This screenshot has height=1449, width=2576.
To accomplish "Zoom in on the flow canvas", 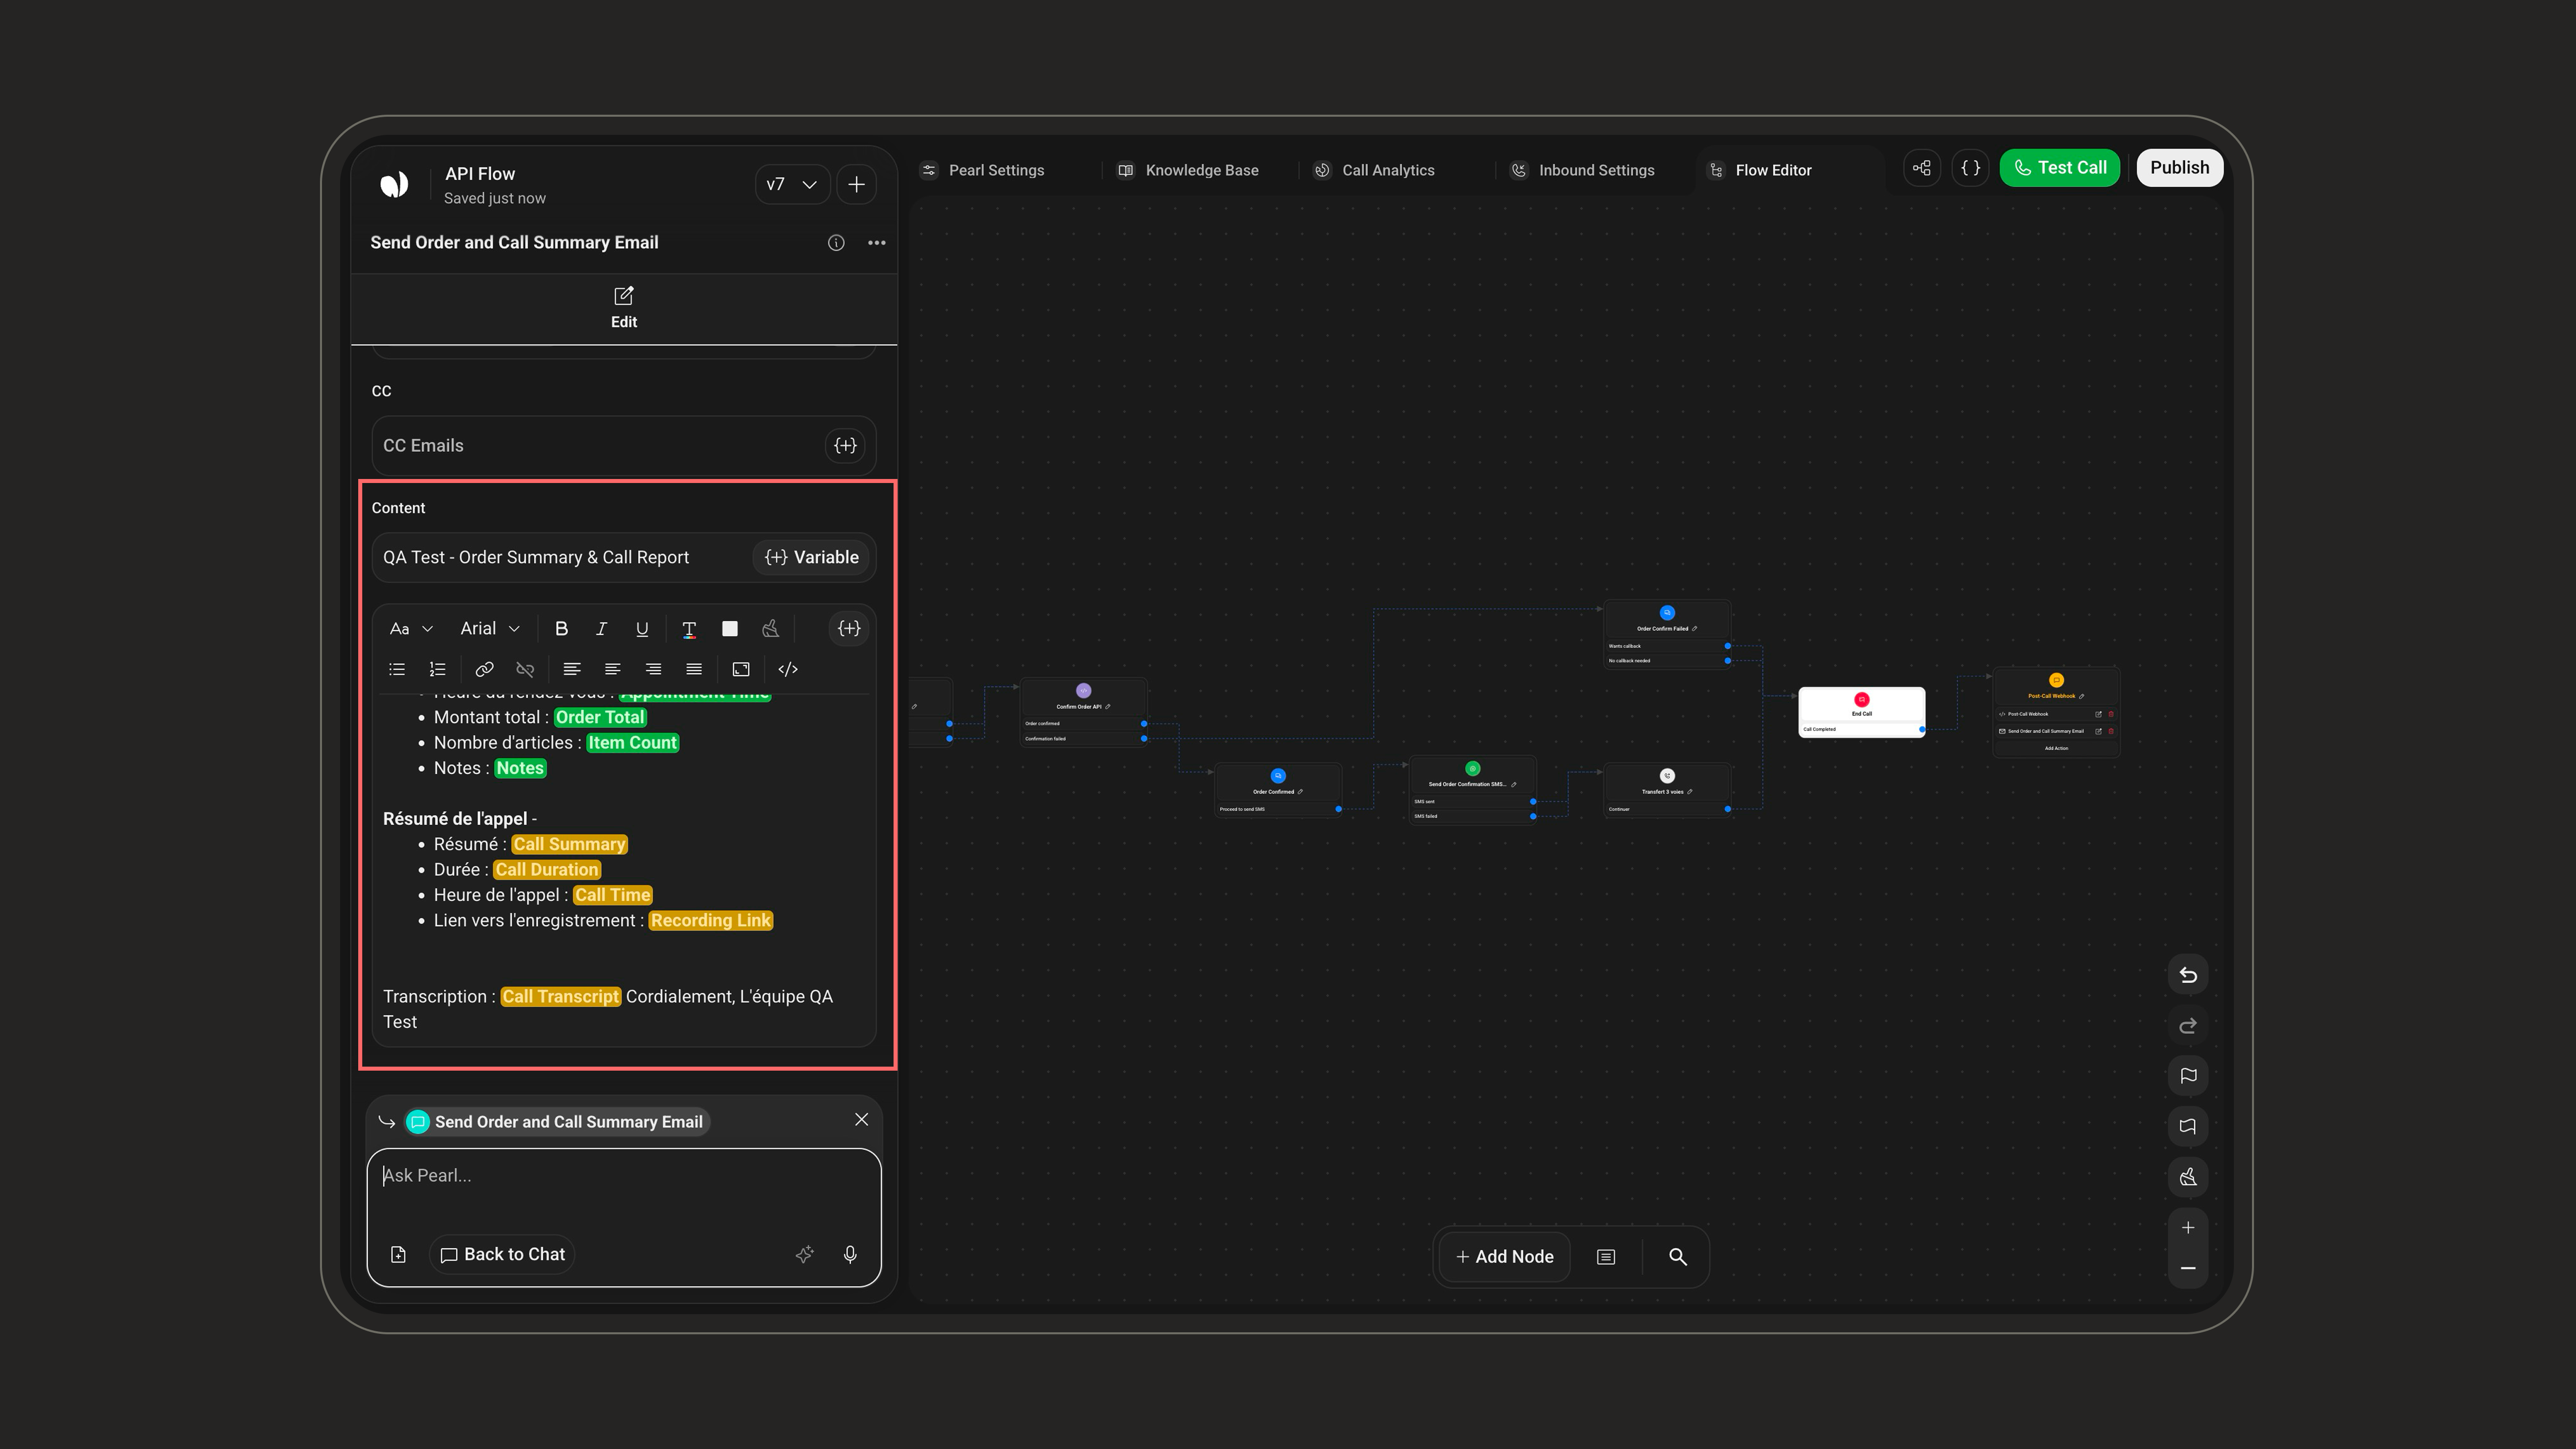I will (x=2188, y=1228).
